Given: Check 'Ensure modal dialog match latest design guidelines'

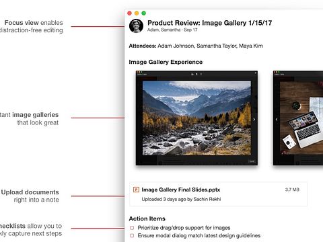Looking at the screenshot, I should [x=132, y=235].
